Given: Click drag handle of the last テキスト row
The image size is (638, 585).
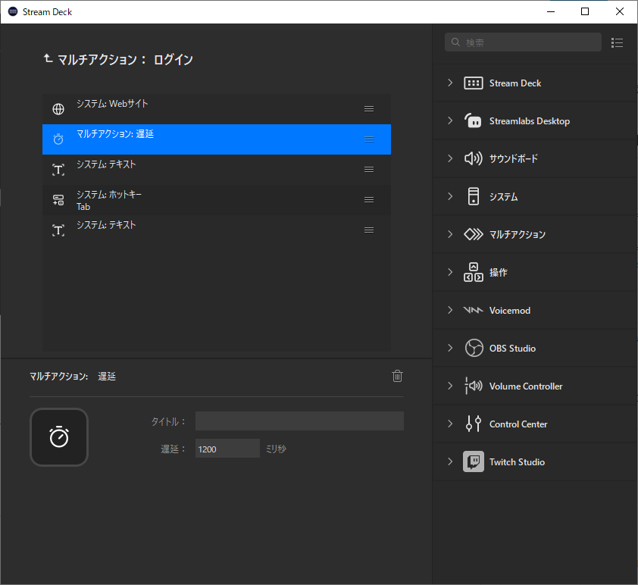Looking at the screenshot, I should tap(369, 230).
